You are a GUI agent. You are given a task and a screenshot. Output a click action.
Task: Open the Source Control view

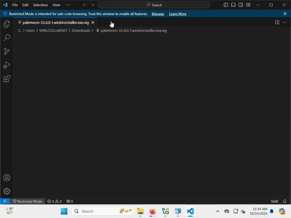click(x=7, y=51)
